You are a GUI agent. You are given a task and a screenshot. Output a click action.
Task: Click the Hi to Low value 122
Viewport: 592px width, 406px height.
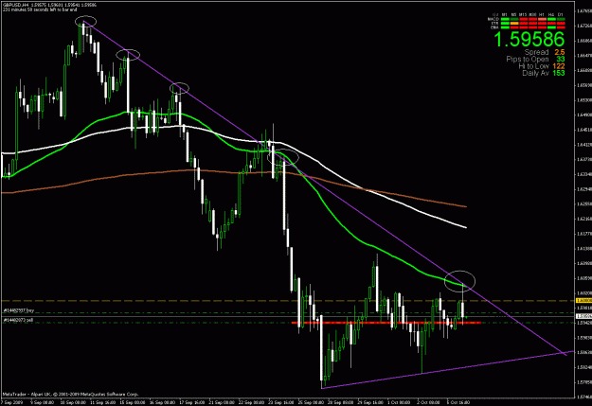click(x=559, y=66)
